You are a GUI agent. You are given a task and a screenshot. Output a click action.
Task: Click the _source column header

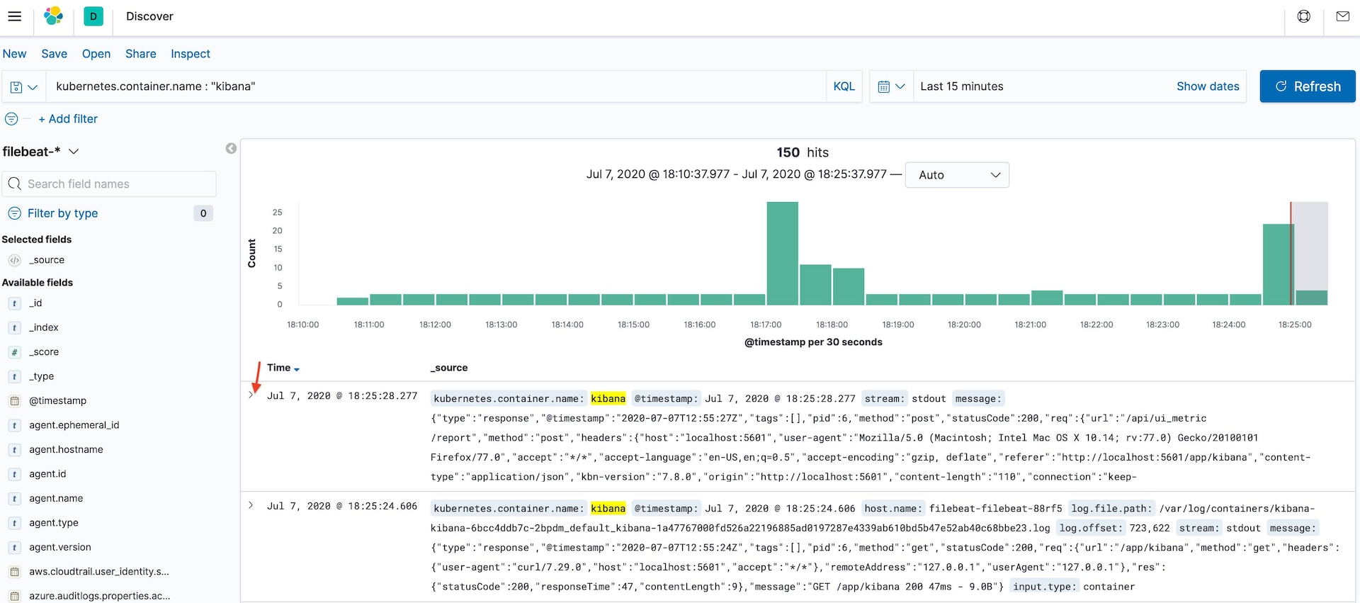coord(449,368)
